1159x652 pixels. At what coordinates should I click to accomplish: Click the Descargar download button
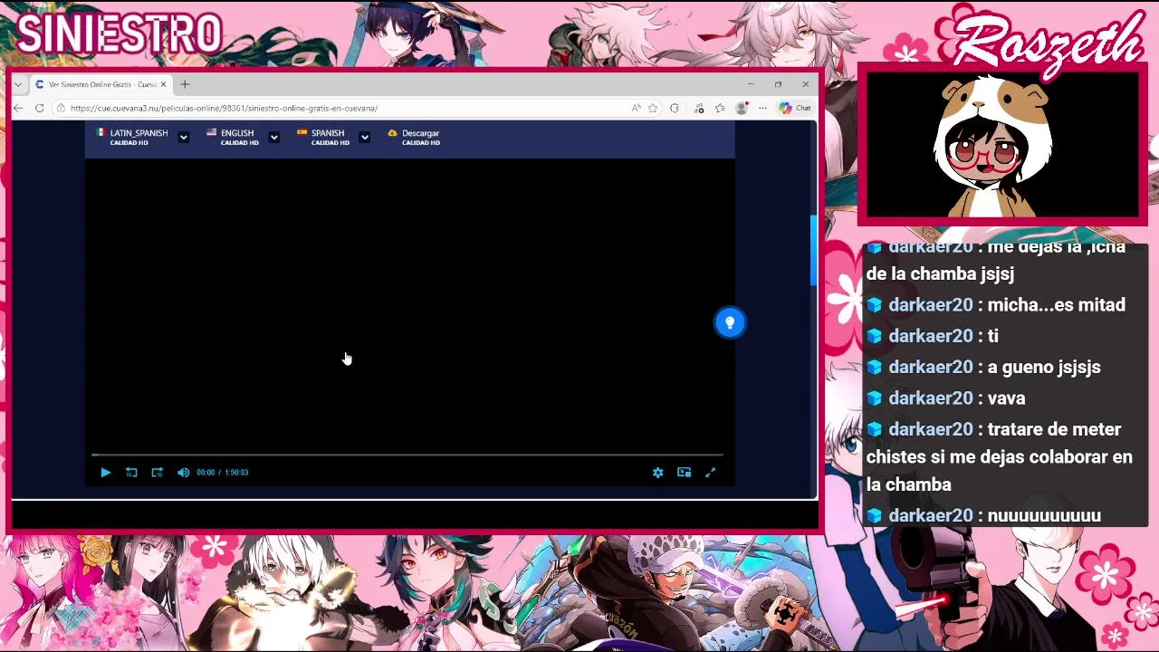click(x=415, y=137)
